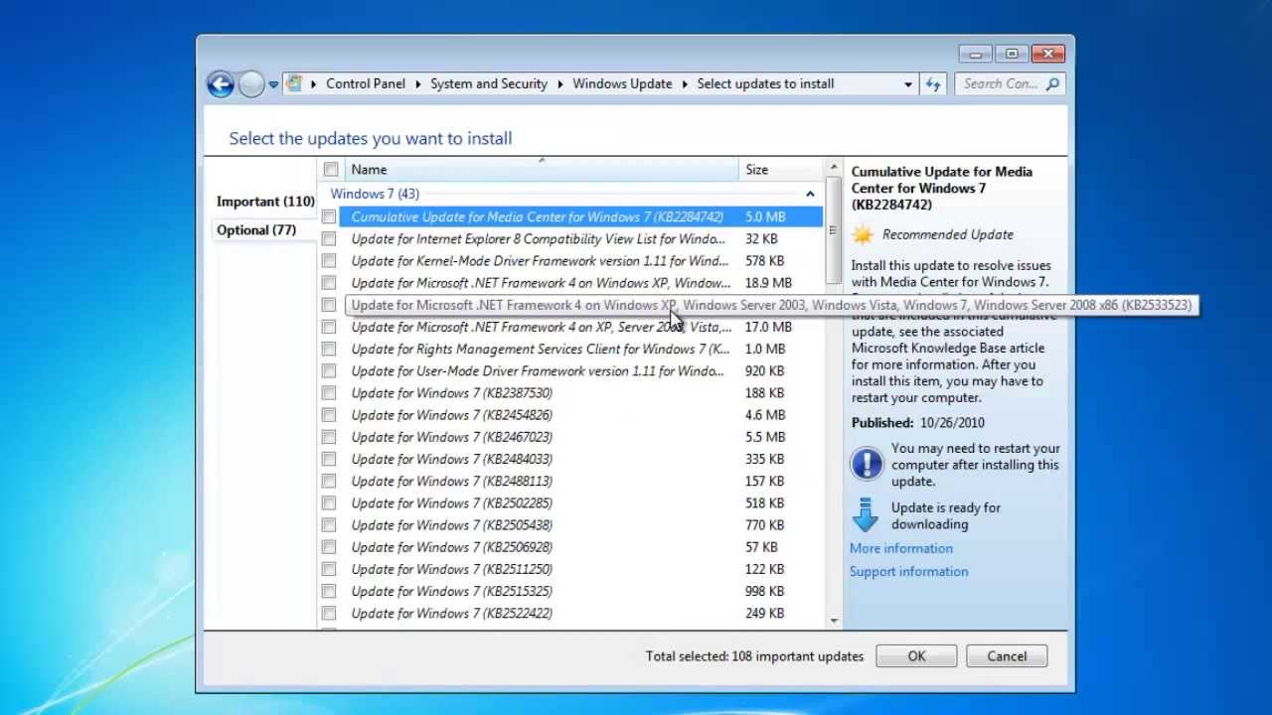Sort by Name column header
Image resolution: width=1272 pixels, height=715 pixels.
tap(543, 170)
